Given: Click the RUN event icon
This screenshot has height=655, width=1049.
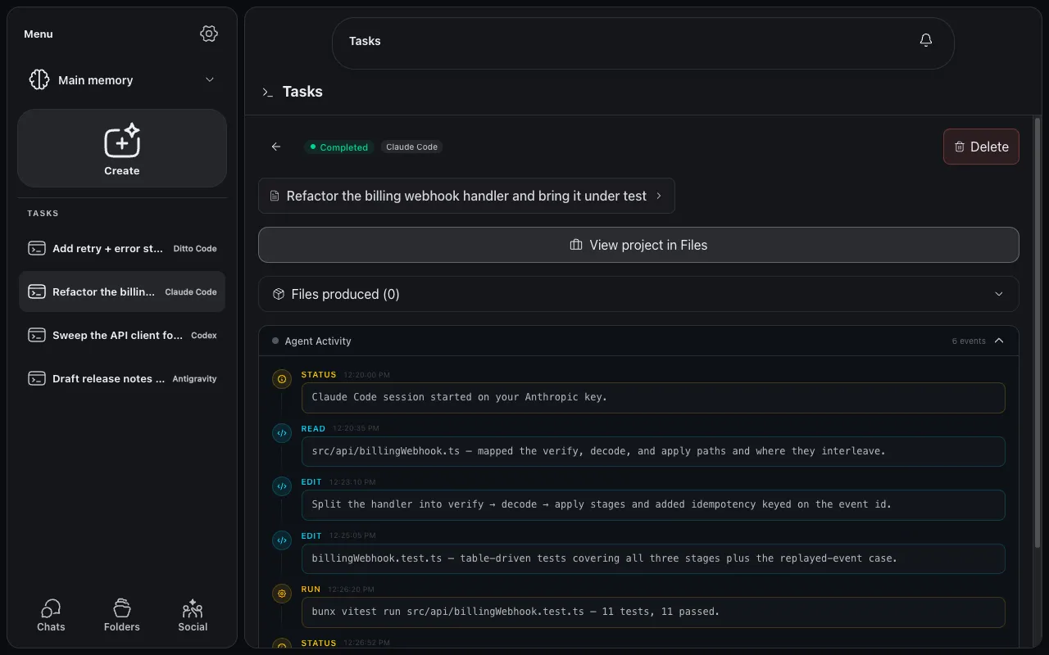Looking at the screenshot, I should tap(282, 594).
